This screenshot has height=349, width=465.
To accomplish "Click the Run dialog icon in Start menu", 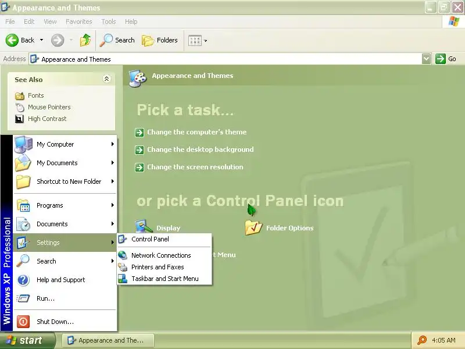I will click(23, 298).
